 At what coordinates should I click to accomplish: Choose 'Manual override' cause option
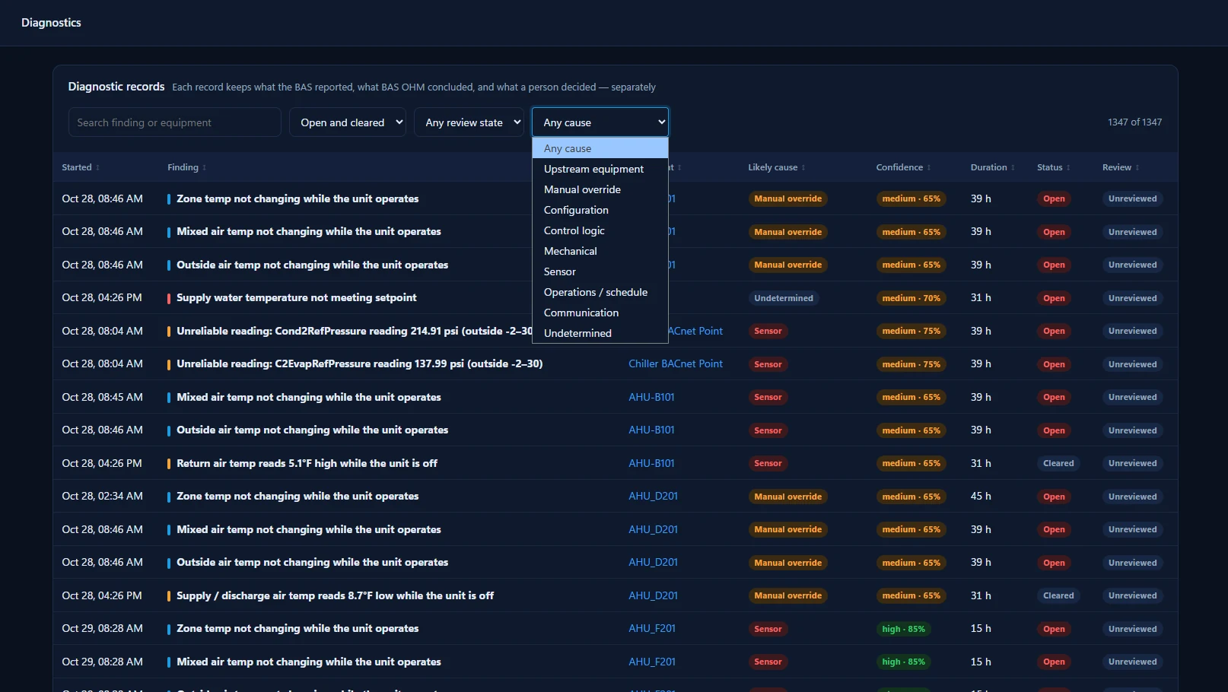click(600, 189)
